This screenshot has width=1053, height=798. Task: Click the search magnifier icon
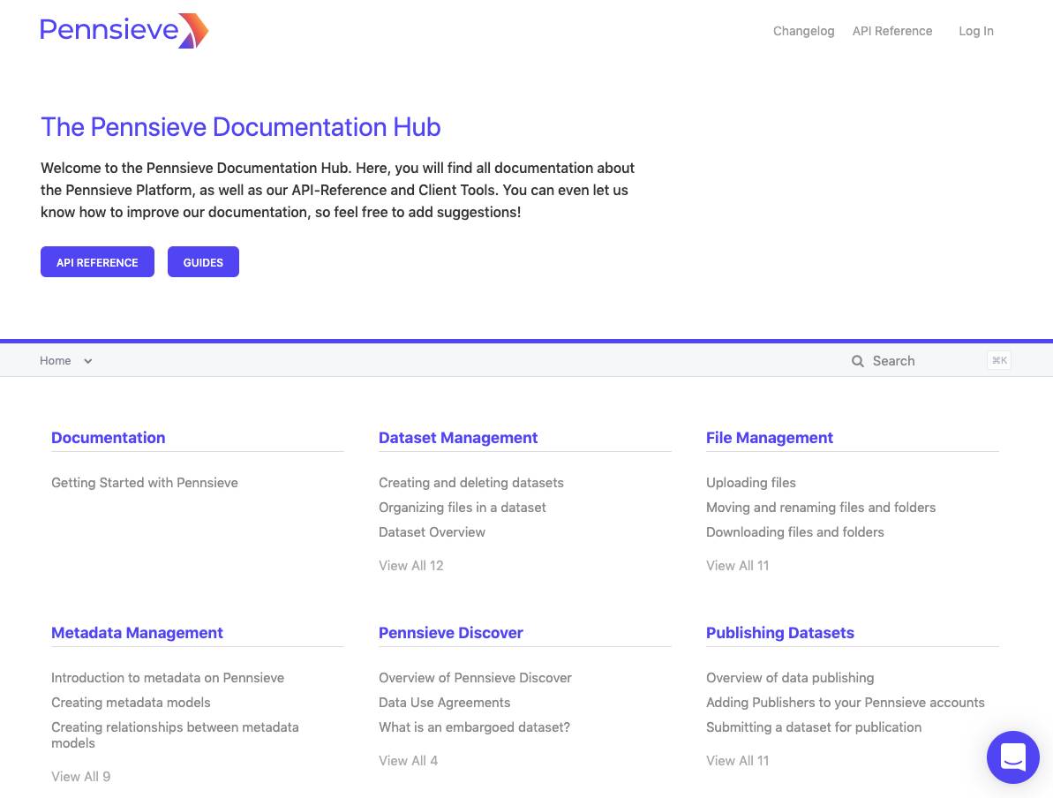pyautogui.click(x=858, y=361)
